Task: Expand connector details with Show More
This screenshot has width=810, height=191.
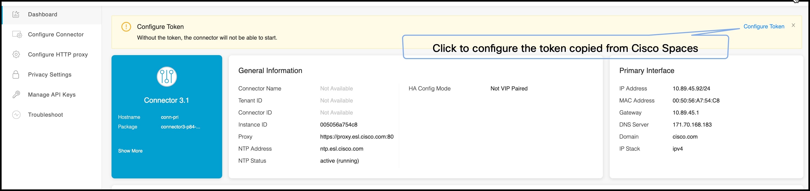Action: pyautogui.click(x=130, y=151)
